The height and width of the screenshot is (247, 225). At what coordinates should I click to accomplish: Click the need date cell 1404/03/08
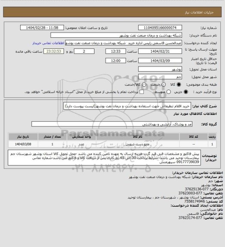coord(23,144)
